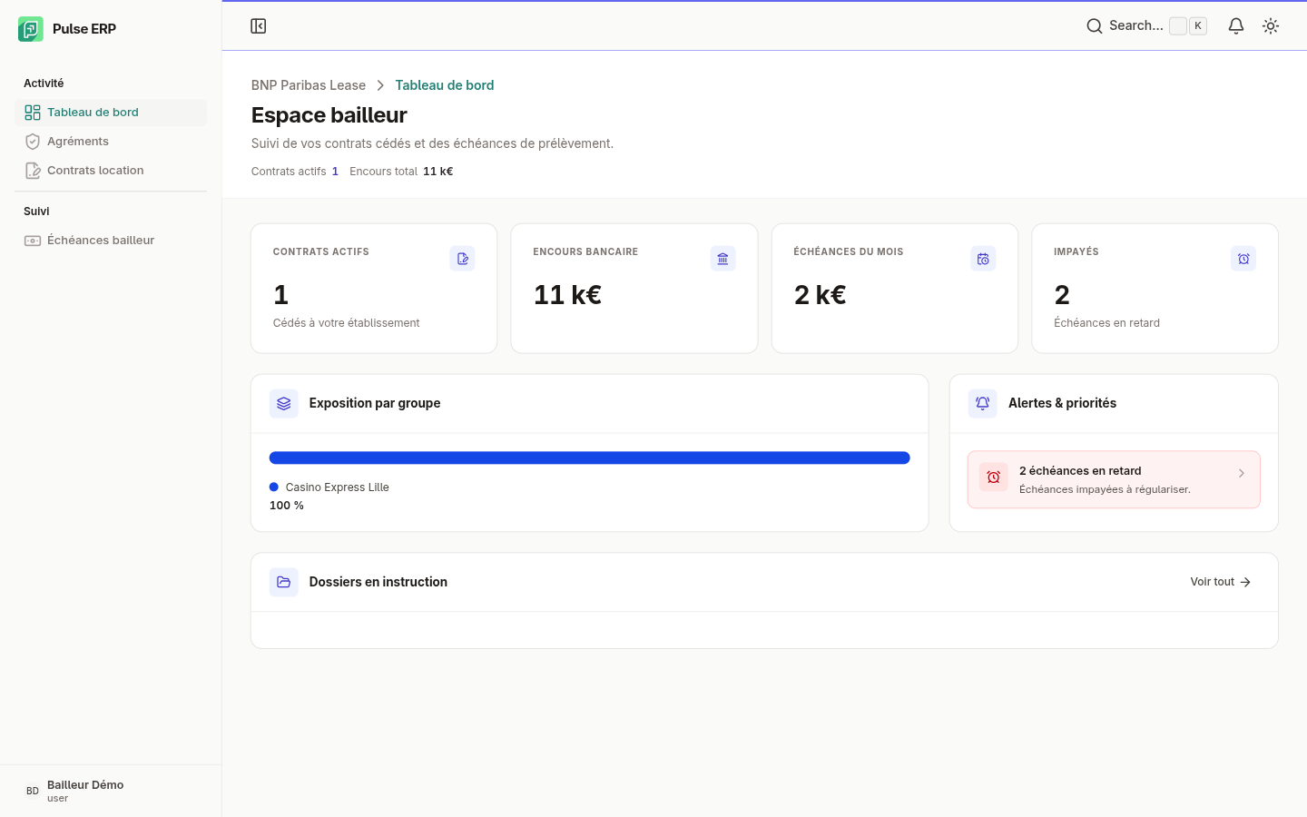Click the Contrats actifs card edit-document icon

click(463, 259)
